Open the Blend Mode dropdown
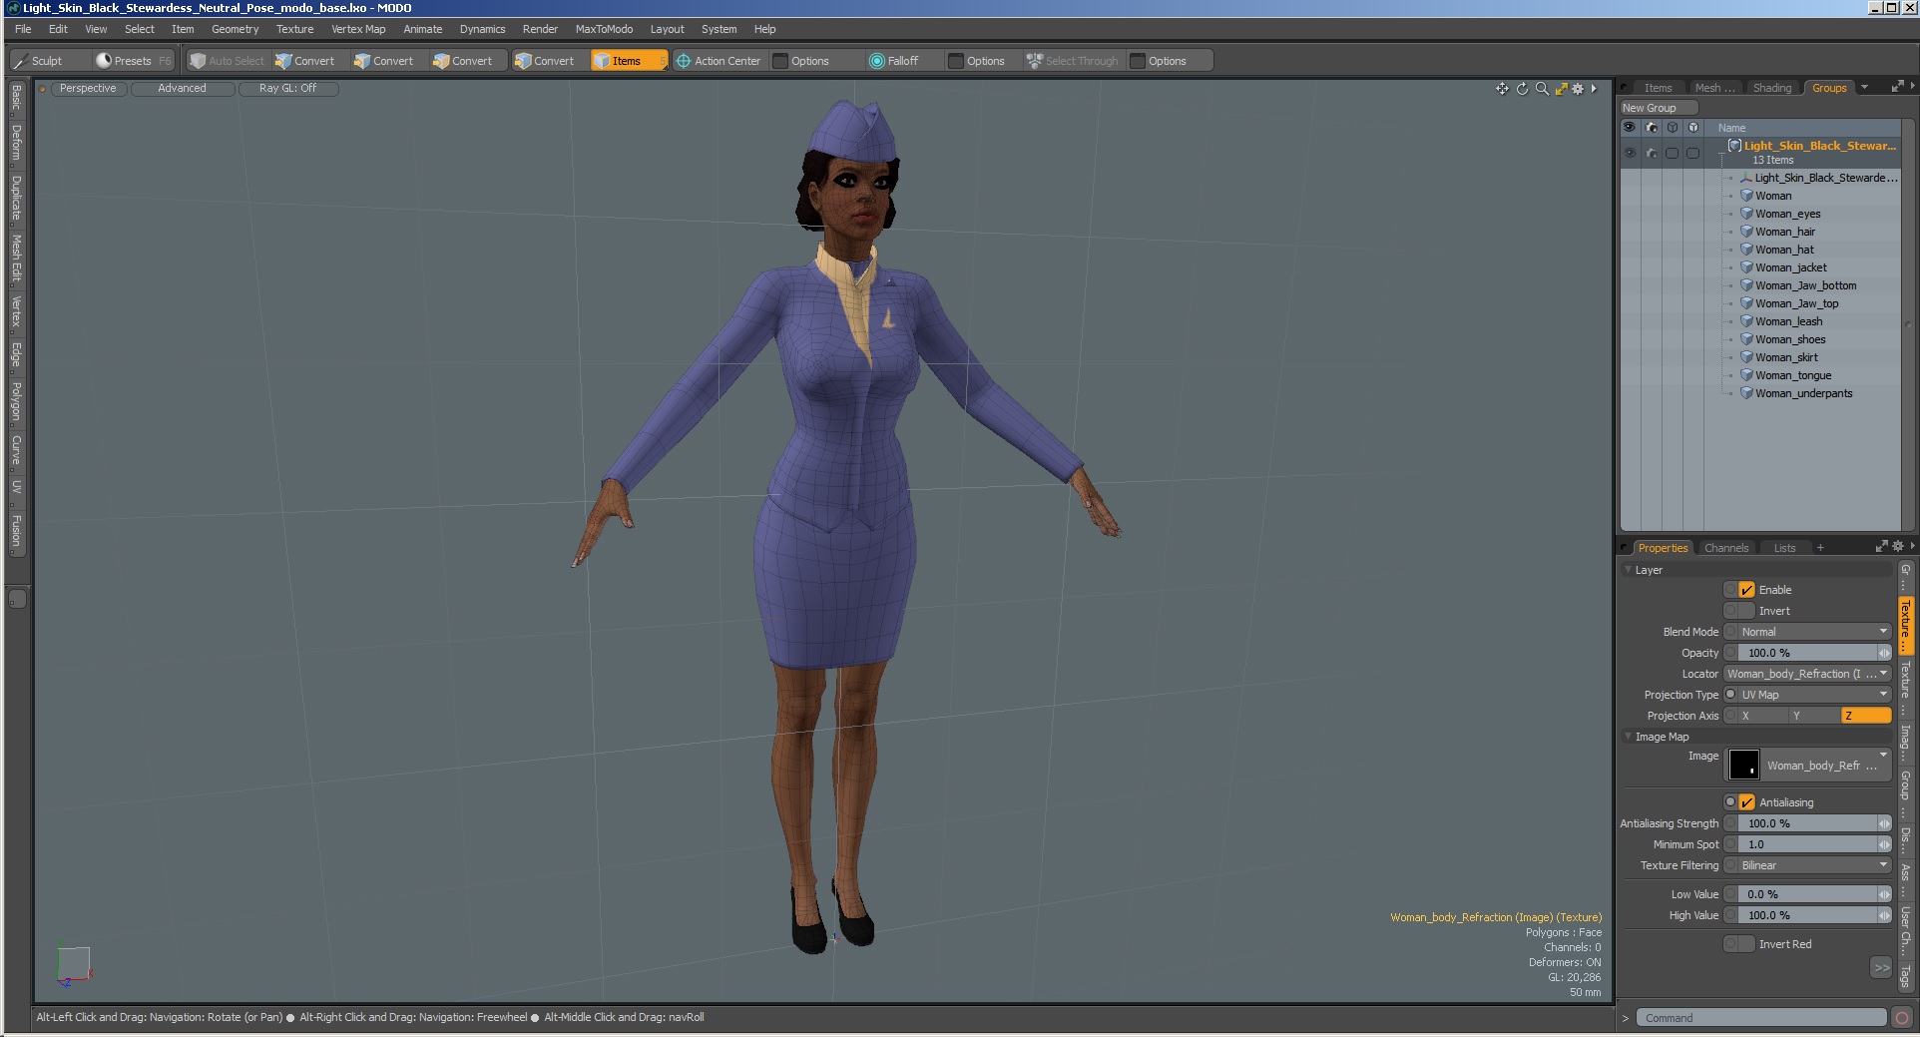The width and height of the screenshot is (1920, 1037). (1814, 632)
